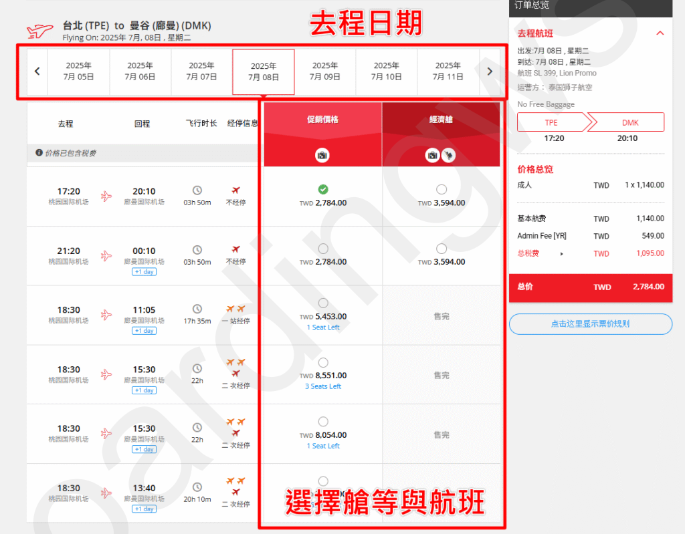This screenshot has width=685, height=534.
Task: Select promo fare TWD 5,453.00 radio button
Action: pyautogui.click(x=323, y=303)
